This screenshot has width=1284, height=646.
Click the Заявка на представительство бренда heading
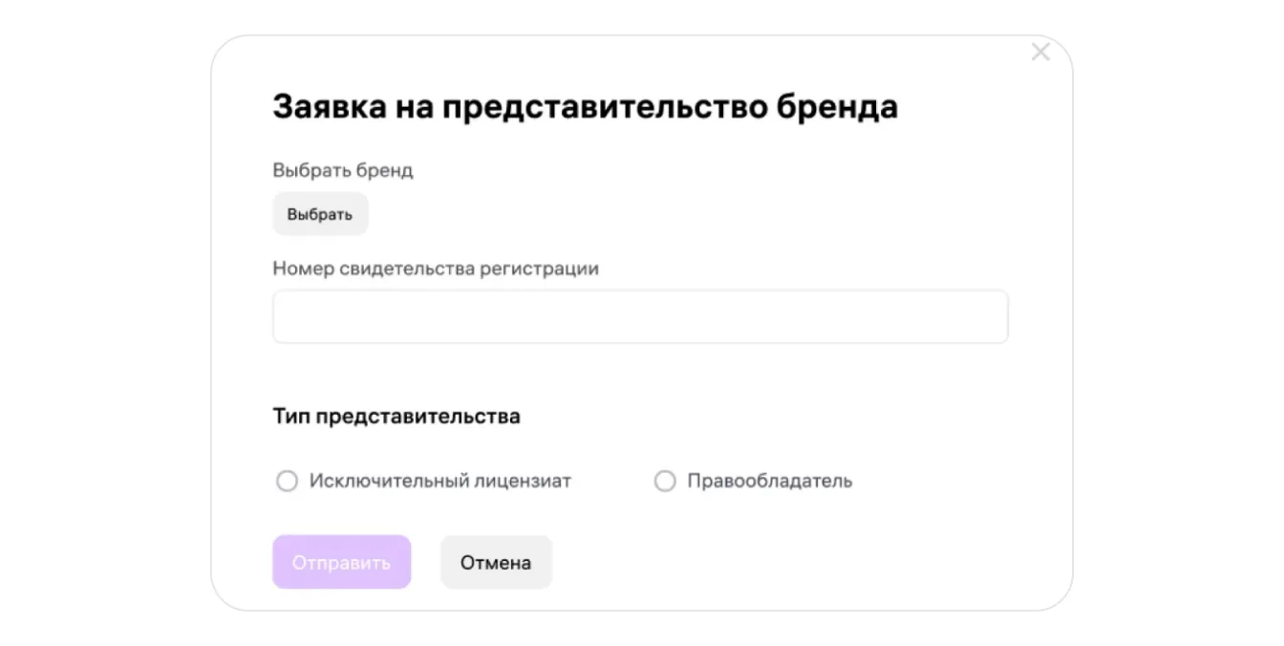(x=585, y=107)
